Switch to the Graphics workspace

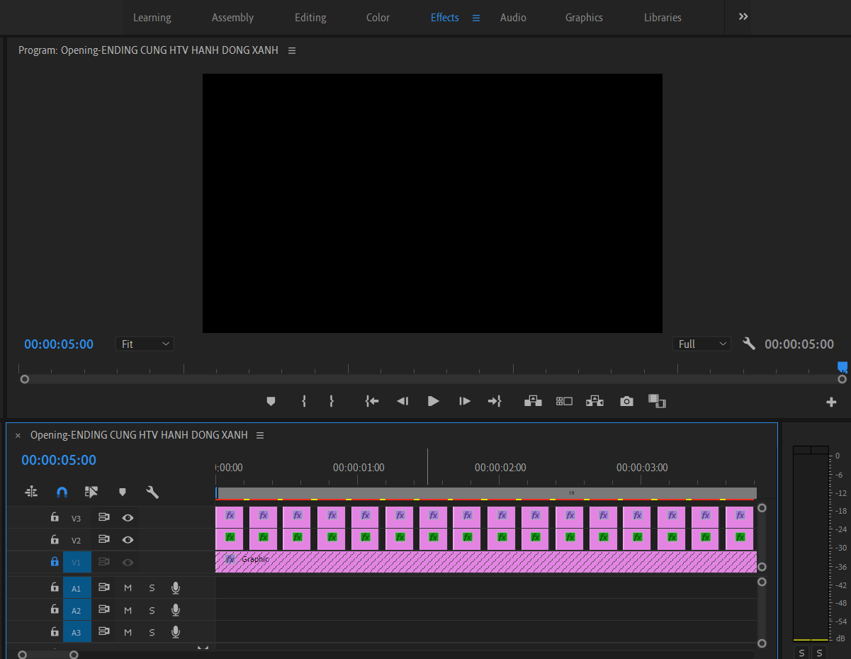584,18
